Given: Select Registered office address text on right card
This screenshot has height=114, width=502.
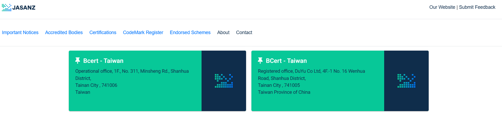Looking at the screenshot, I should (311, 75).
